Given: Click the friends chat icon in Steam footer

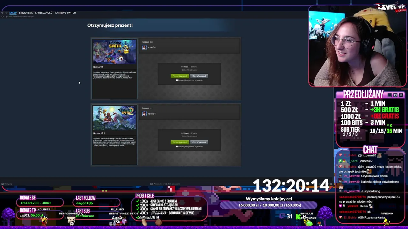Looking at the screenshot, I should [x=331, y=184].
